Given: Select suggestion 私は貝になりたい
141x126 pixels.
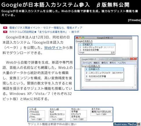Looking at the screenshot, I should point(57,114).
